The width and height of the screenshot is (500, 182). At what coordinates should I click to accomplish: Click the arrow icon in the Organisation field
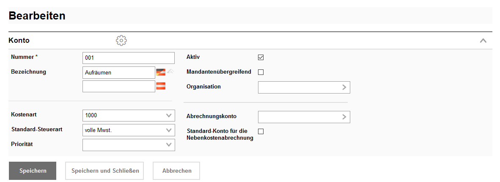point(344,87)
